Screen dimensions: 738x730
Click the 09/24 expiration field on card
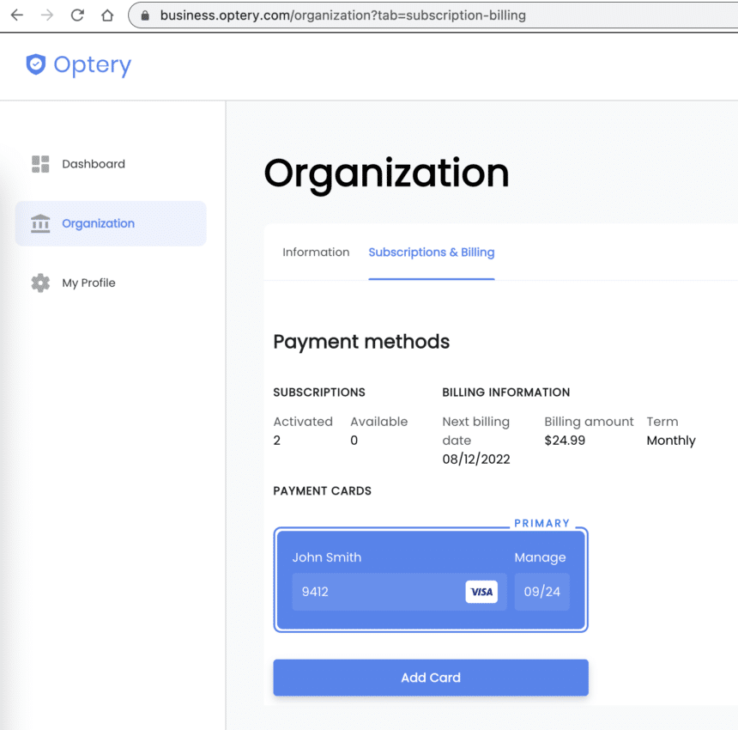[x=541, y=592]
